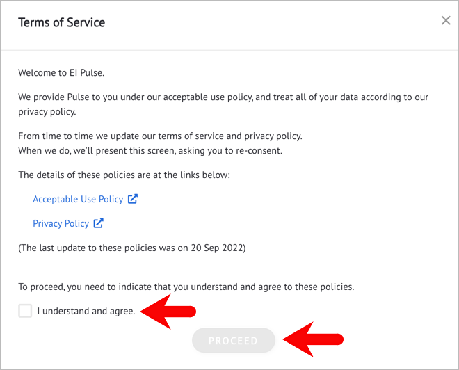Click the 'Welcome to EI Pulse.' text
This screenshot has height=370, width=459.
(x=61, y=72)
